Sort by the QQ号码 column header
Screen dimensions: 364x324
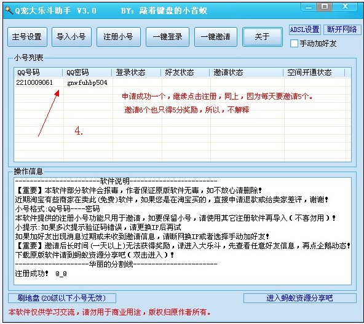tap(38, 73)
